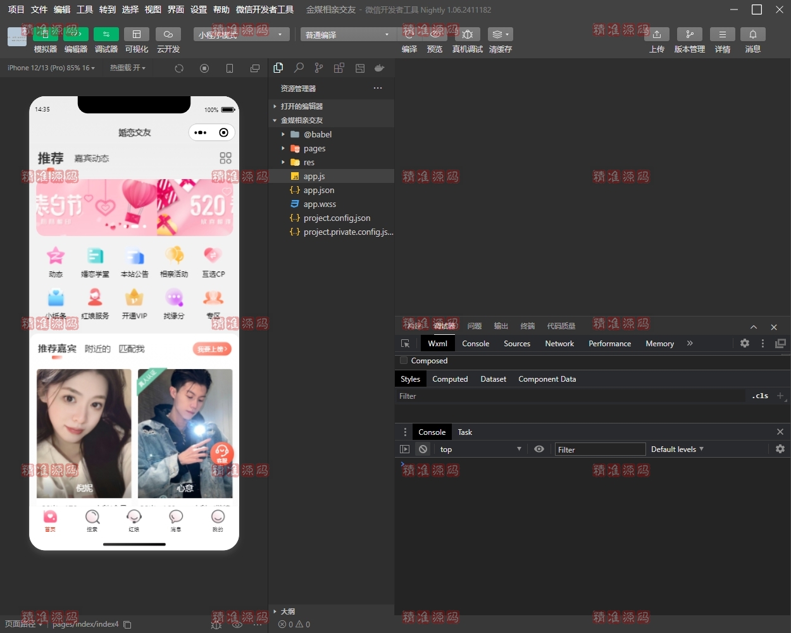Open the 热重载 hot reload dropdown
The width and height of the screenshot is (791, 633).
128,68
